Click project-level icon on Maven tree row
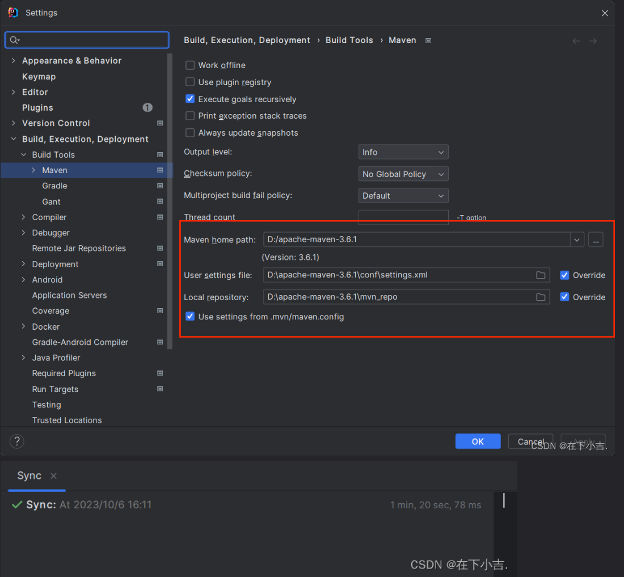 [160, 170]
